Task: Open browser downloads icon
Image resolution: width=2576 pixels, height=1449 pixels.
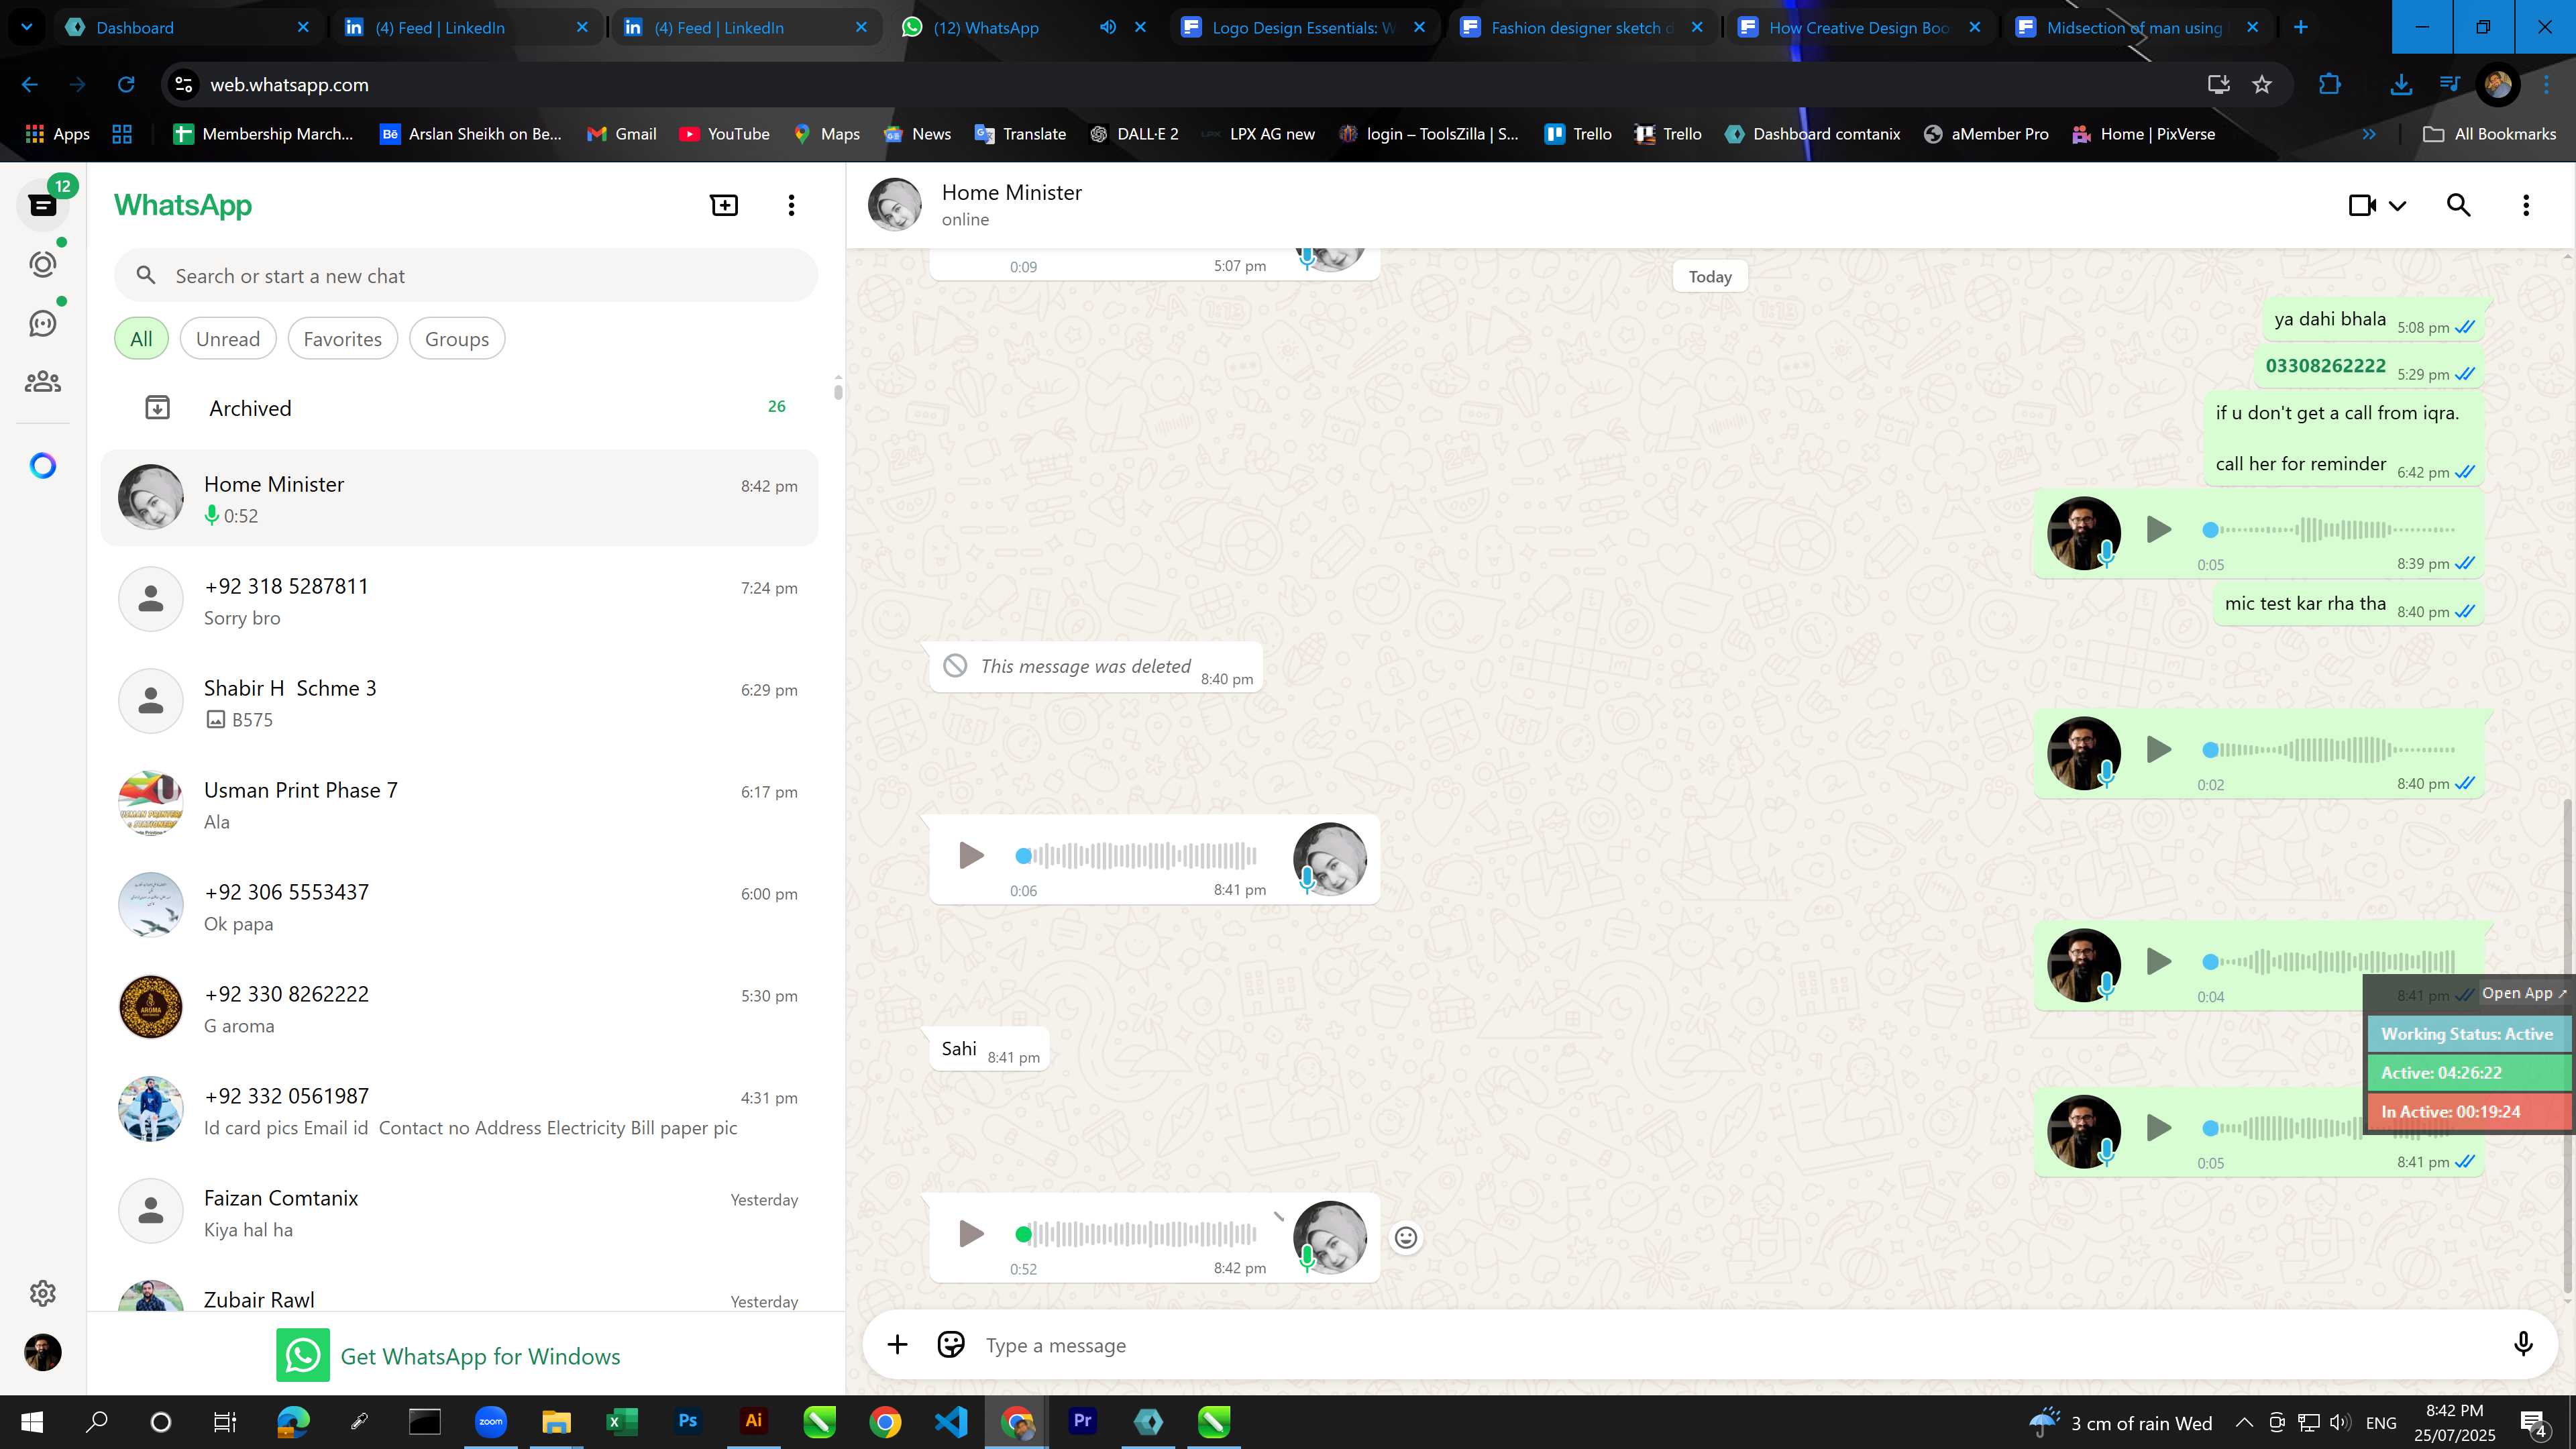Action: (x=2400, y=85)
